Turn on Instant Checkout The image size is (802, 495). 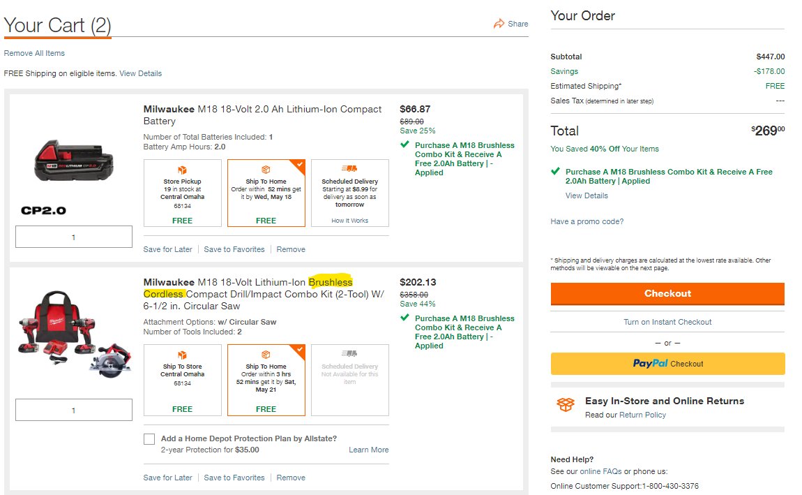(x=667, y=322)
